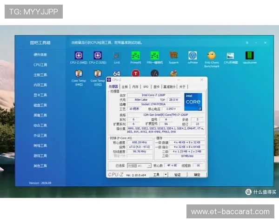Viewport: 279px width, 223px height.
Task: Open the P95一键烤机 icon
Action: [x=155, y=55]
